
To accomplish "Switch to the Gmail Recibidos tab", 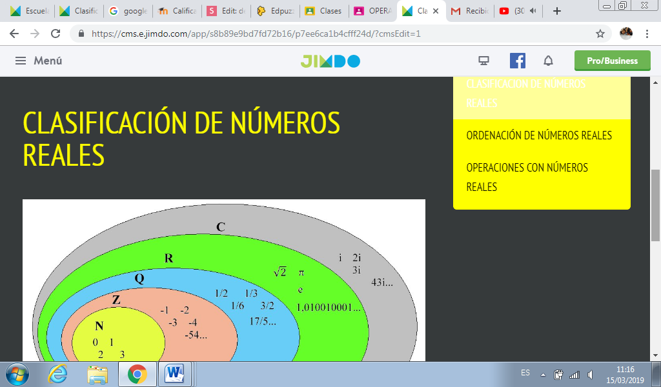I will click(471, 11).
